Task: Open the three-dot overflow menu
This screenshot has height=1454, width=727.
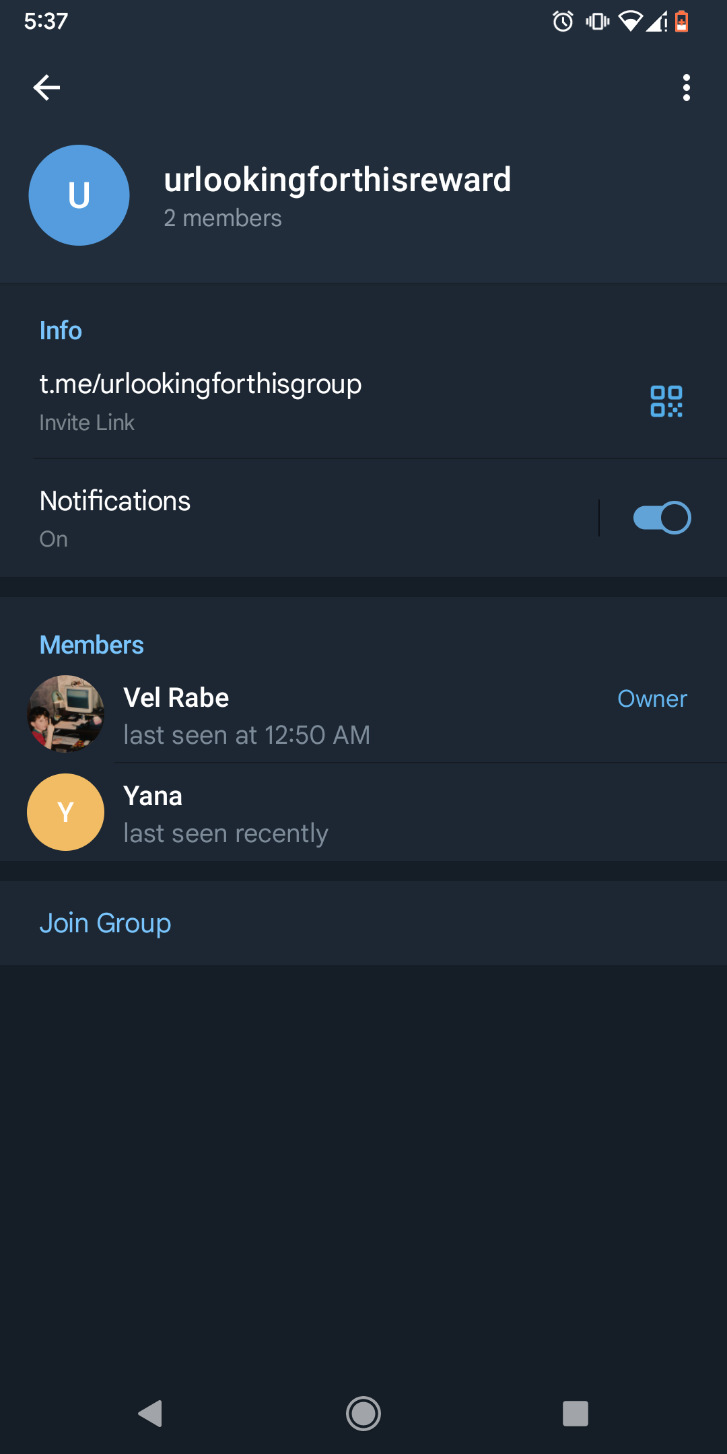Action: point(686,88)
